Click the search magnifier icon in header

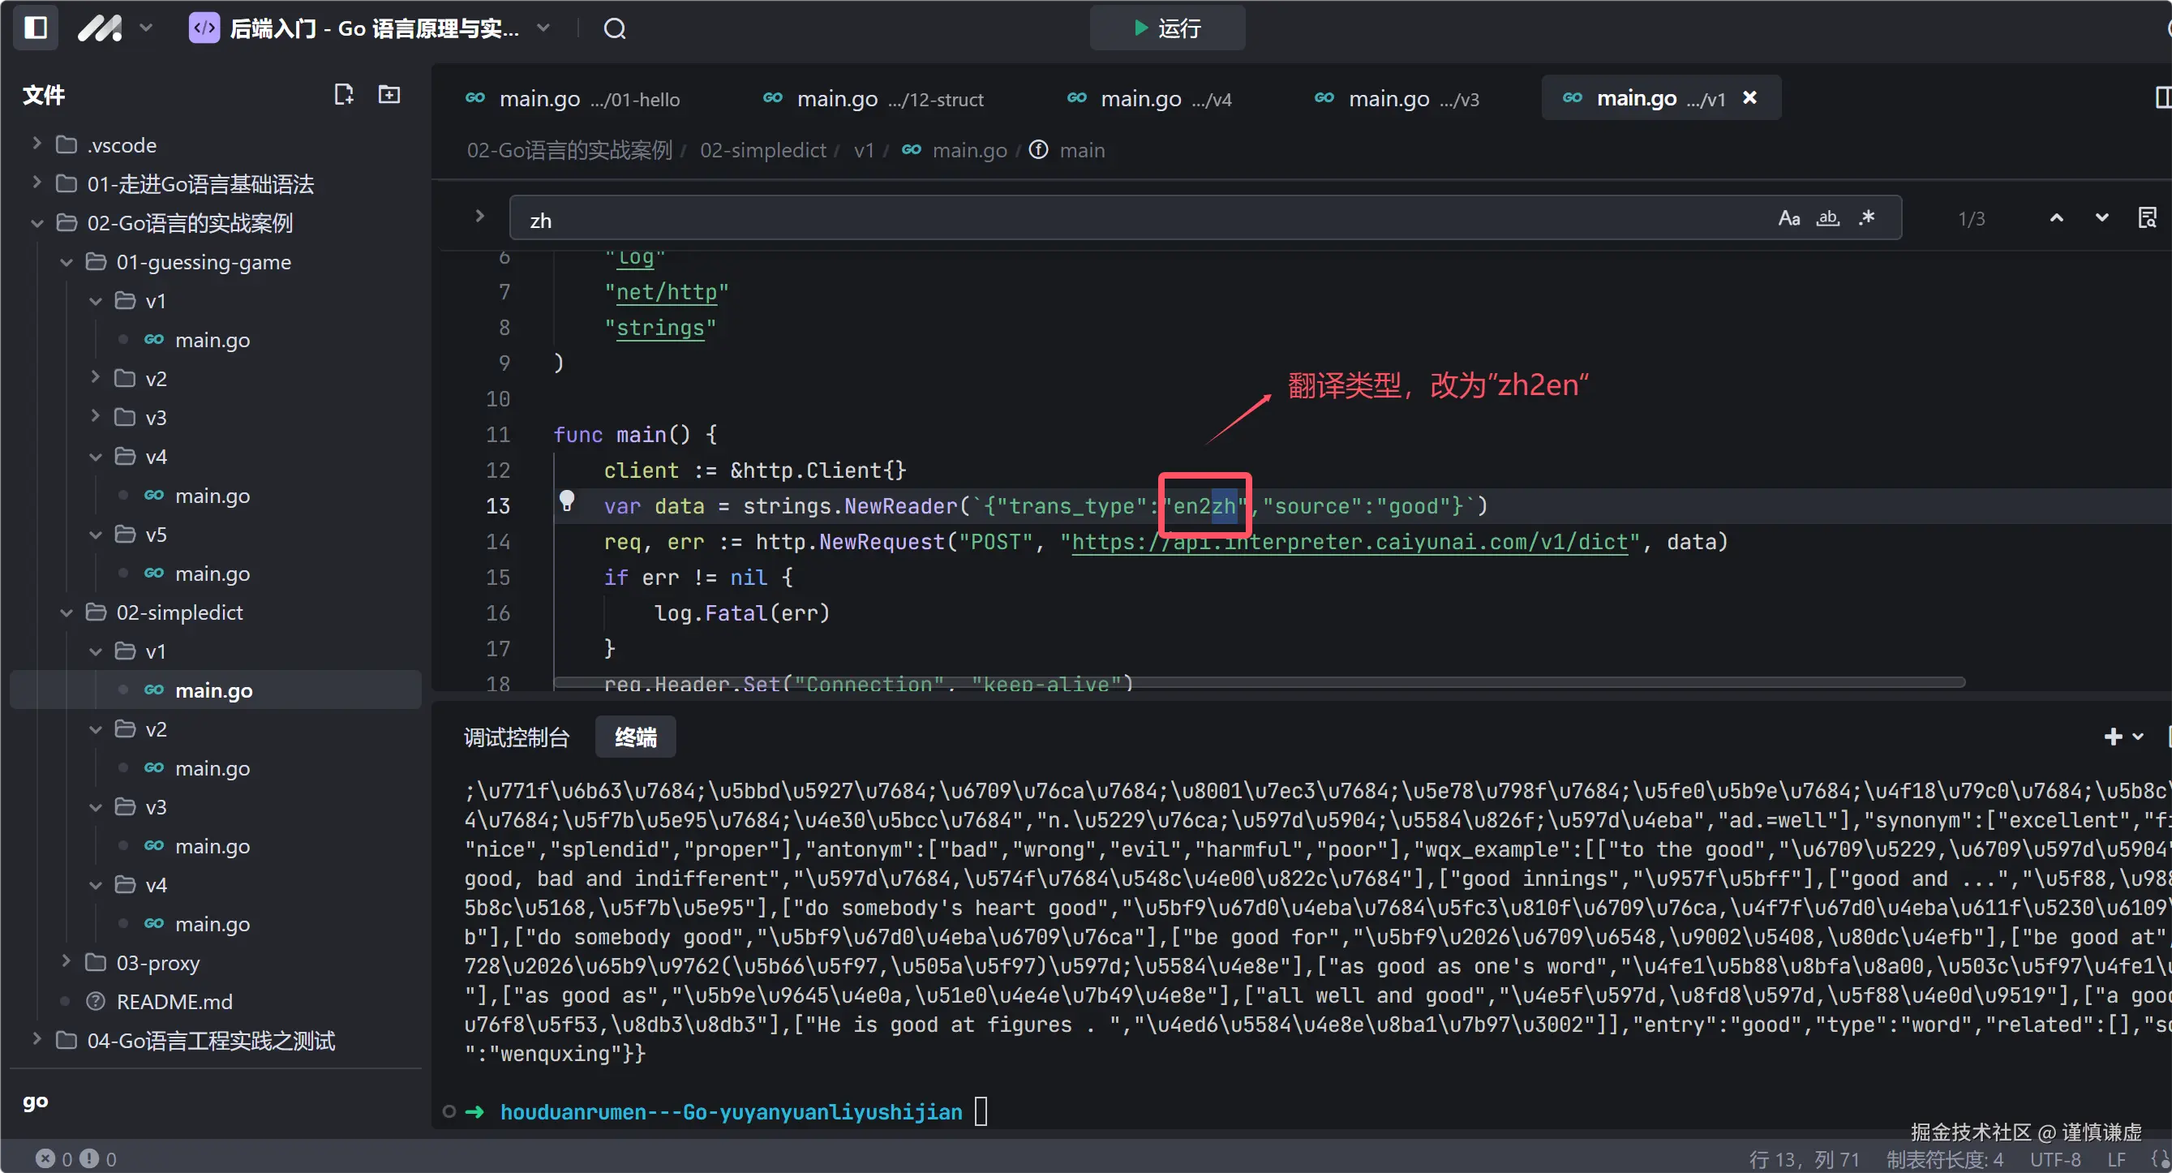(x=615, y=28)
